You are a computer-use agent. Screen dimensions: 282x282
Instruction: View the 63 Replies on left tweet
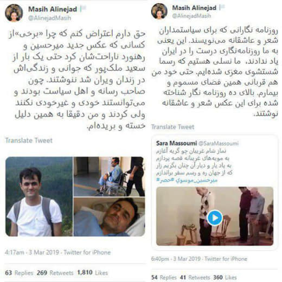(19, 273)
